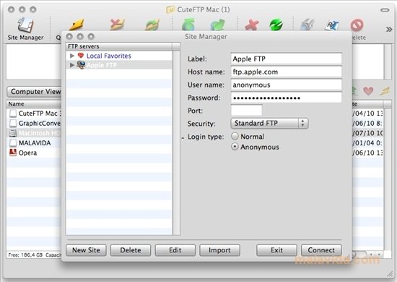This screenshot has height=282, width=397.
Task: Expand toolbar overflow double chevron
Action: pyautogui.click(x=389, y=30)
